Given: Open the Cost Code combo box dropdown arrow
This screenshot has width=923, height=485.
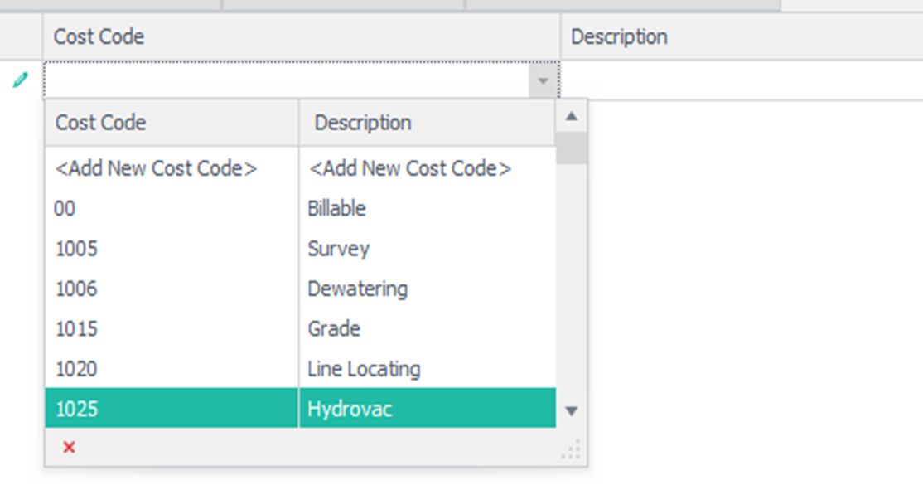Looking at the screenshot, I should coord(543,81).
